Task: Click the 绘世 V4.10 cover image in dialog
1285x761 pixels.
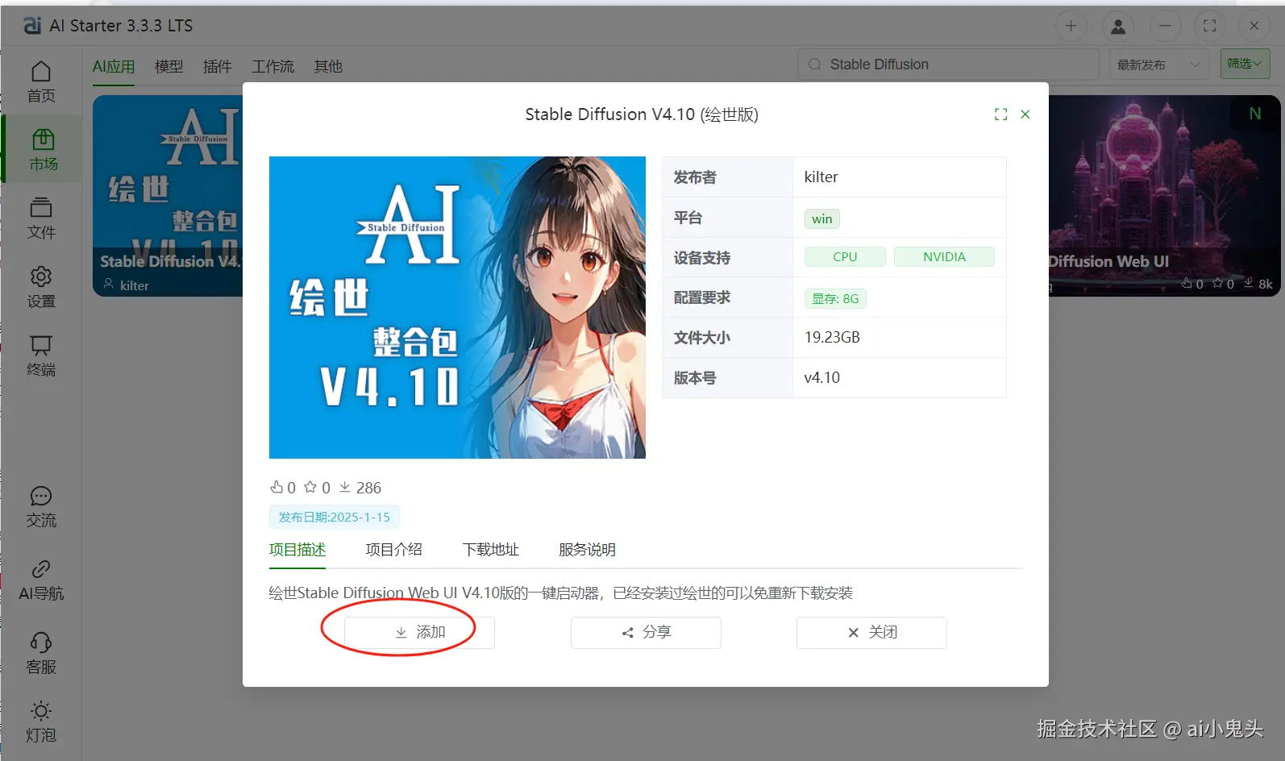Action: 457,307
